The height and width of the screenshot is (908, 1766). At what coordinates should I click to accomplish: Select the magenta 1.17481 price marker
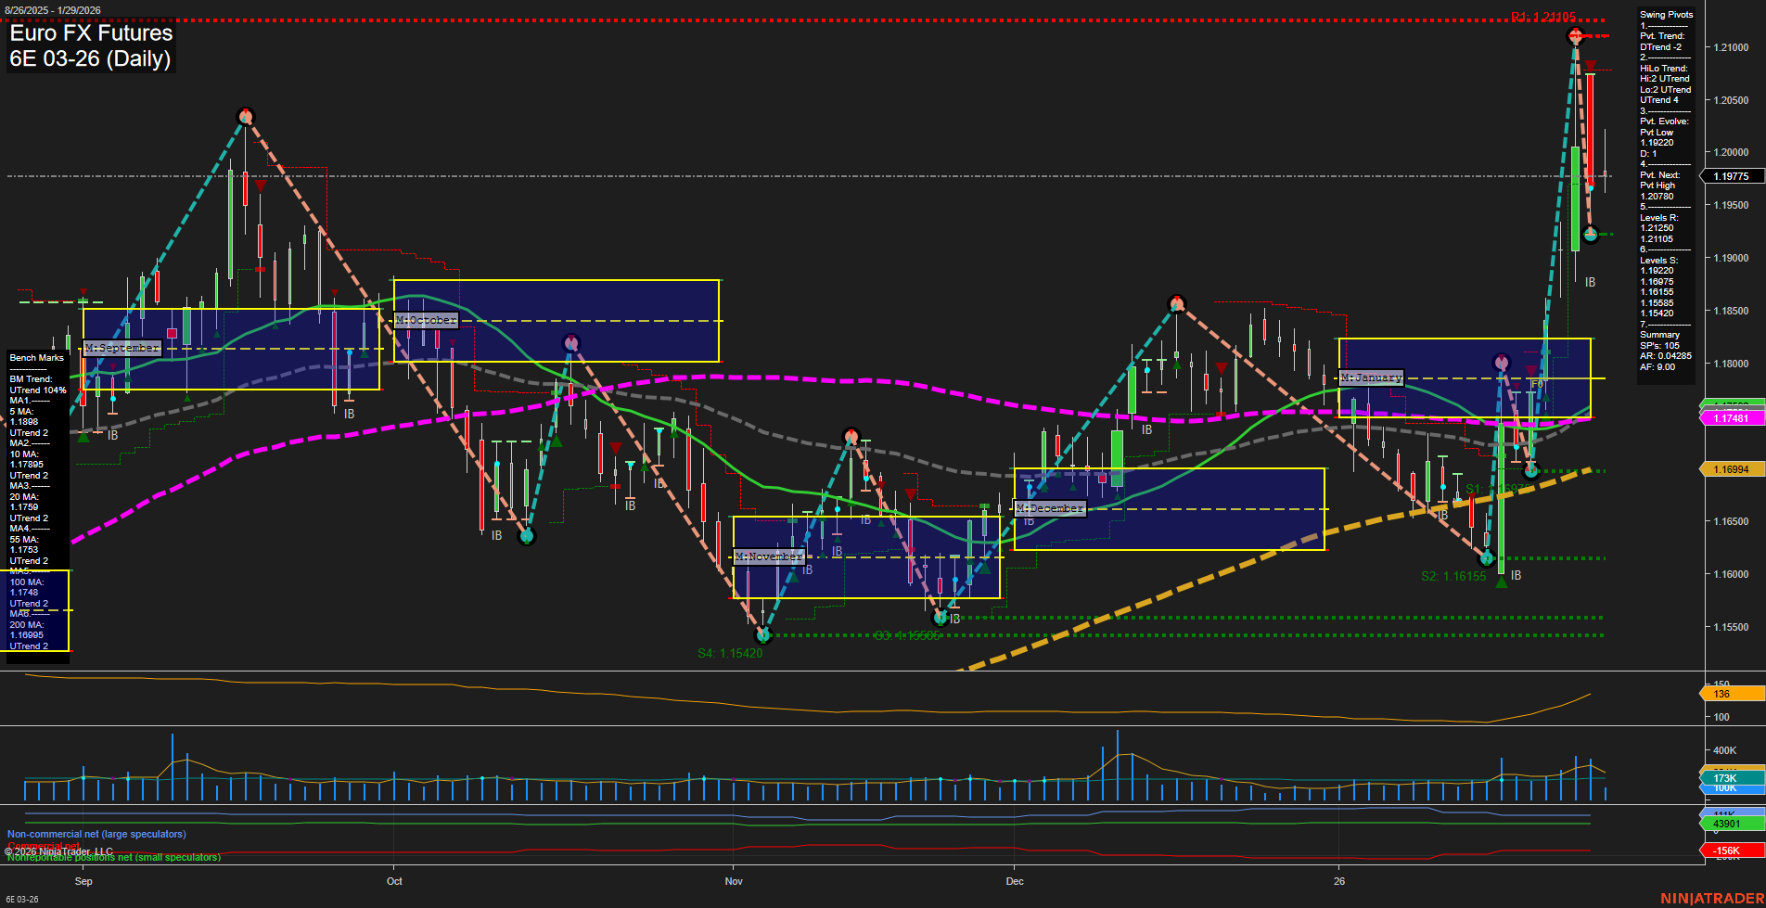click(1733, 418)
